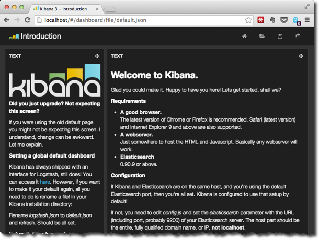Reload the page with the refresh icon
The image size is (319, 240).
click(28, 20)
